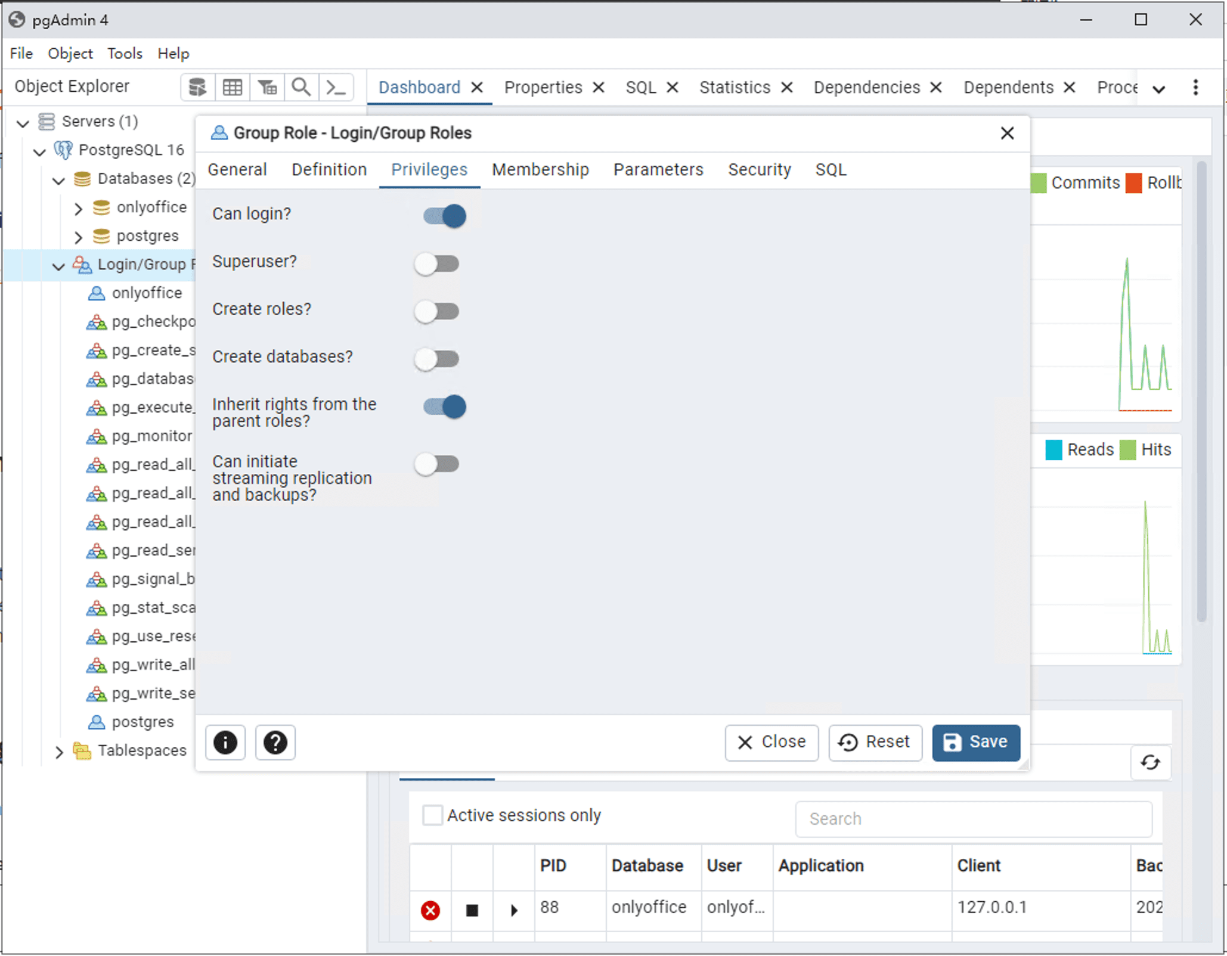Viewport: 1227px width, 956px height.
Task: Switch to the Membership tab
Action: pos(540,170)
